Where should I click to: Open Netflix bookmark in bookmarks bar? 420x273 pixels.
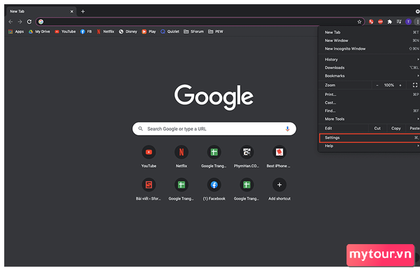(x=105, y=32)
